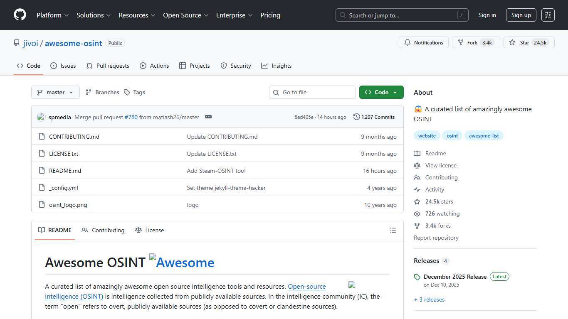568x319 pixels.
Task: Click the Activity pulse icon in sidebar
Action: (x=417, y=189)
